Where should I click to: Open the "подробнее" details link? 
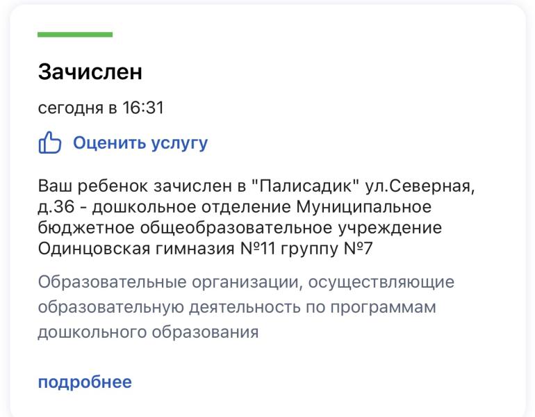pos(85,382)
